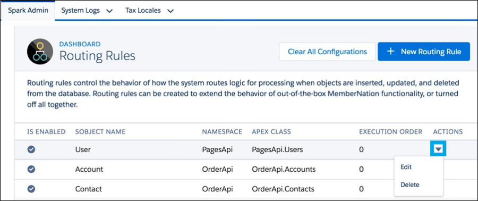Click the IS ENABLED column header
This screenshot has width=478, height=201.
(x=46, y=132)
